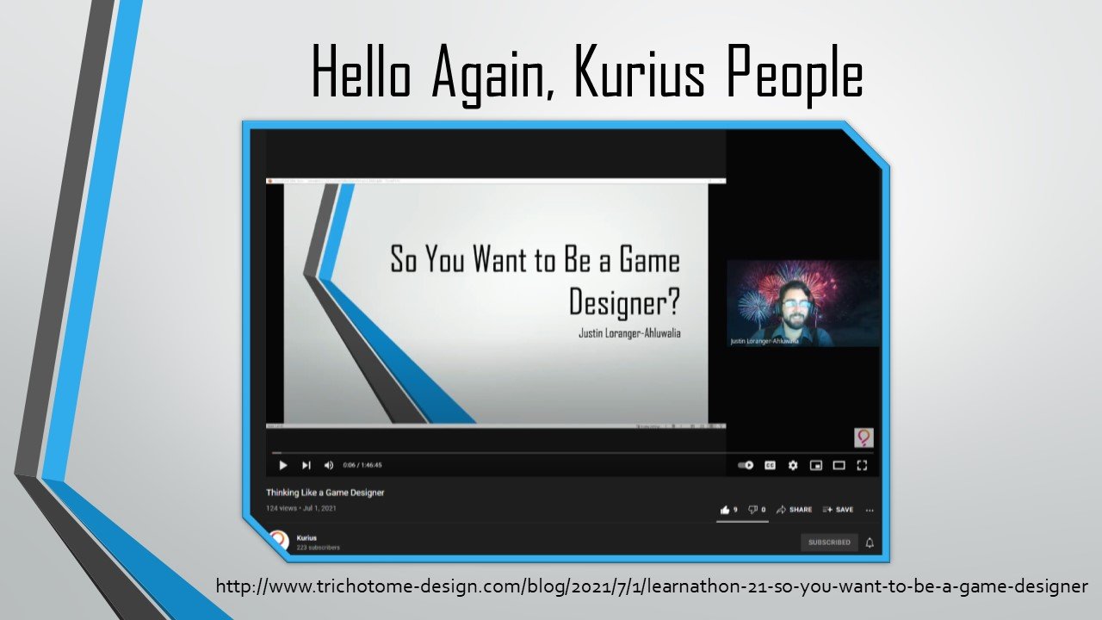The height and width of the screenshot is (620, 1102).
Task: Open video settings gear
Action: (793, 465)
